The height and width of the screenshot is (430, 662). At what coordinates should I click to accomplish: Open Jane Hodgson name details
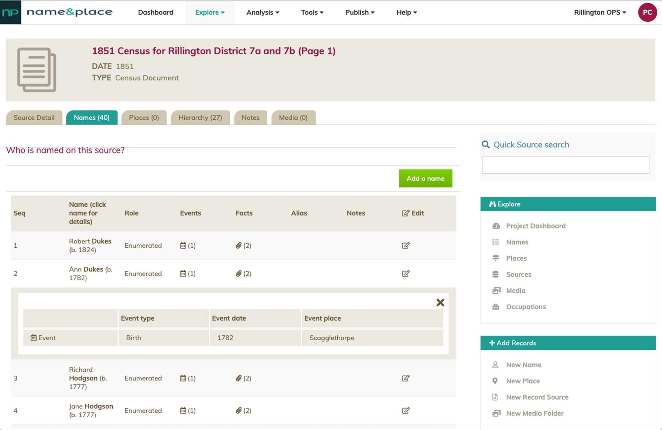coord(91,410)
